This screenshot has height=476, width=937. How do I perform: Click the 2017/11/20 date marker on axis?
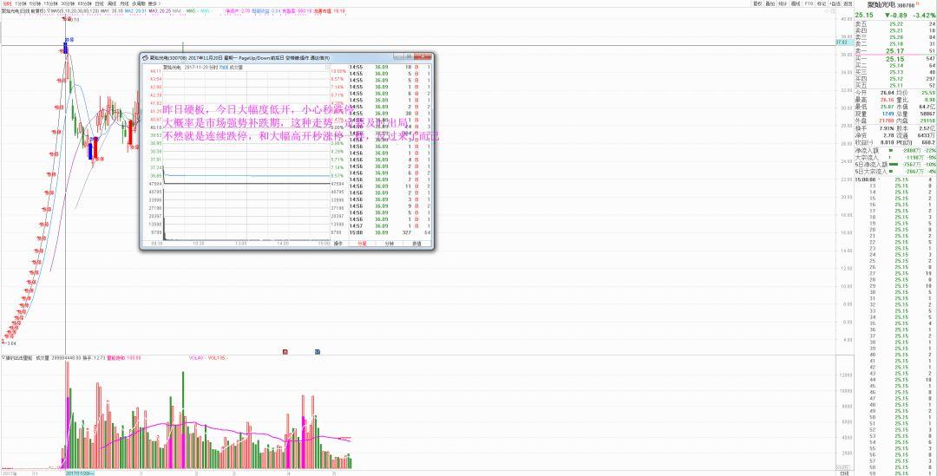click(x=80, y=473)
